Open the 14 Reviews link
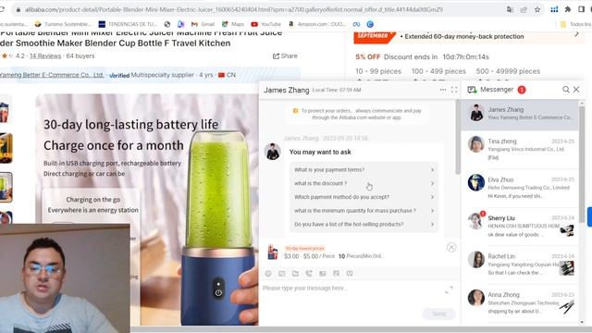Screen dimensions: 592x333 (x=45, y=55)
